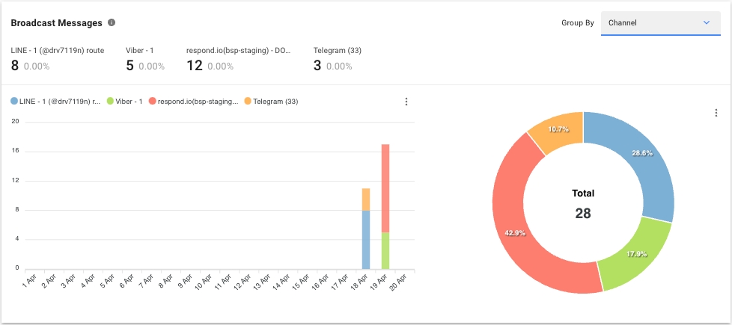Click the green Viber bar on 19 Apr
732x325 pixels.
point(385,250)
